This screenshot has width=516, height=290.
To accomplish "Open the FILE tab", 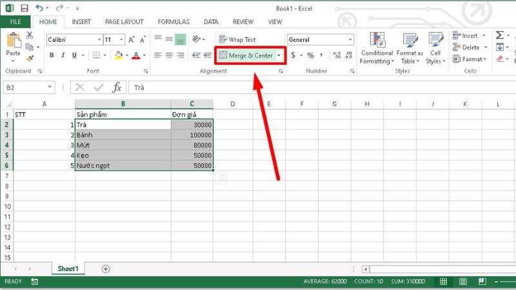I will (x=15, y=22).
